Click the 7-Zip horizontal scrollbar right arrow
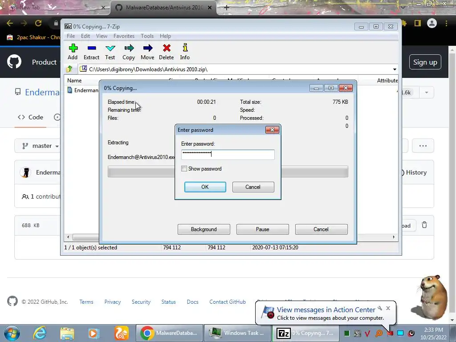The width and height of the screenshot is (456, 342). click(x=394, y=237)
